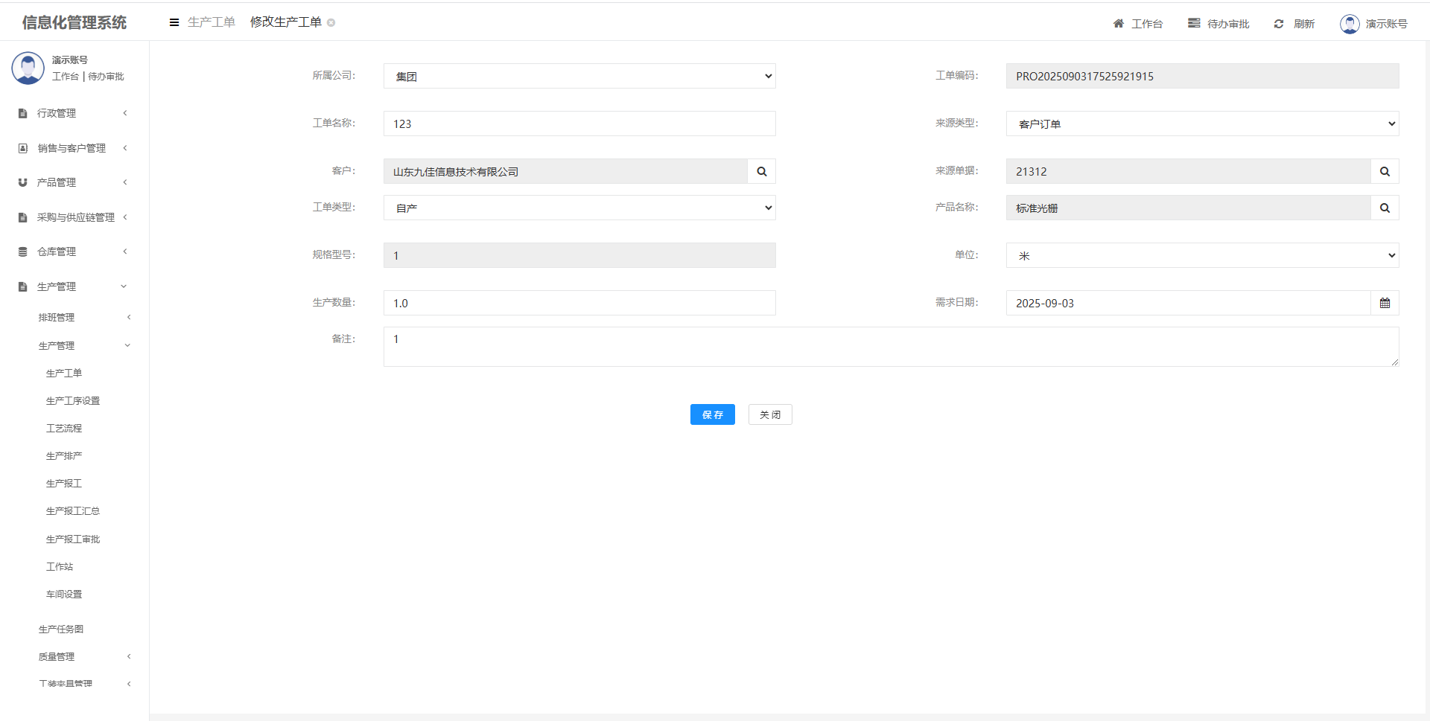This screenshot has height=721, width=1430.
Task: Click the refresh icon in top bar
Action: click(x=1278, y=24)
